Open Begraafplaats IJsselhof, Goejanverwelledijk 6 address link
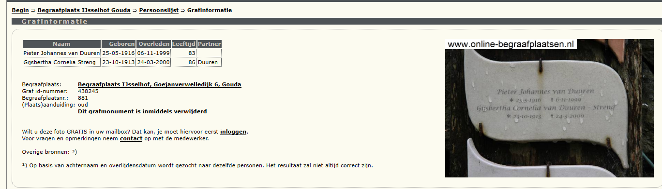The width and height of the screenshot is (662, 189). point(159,84)
